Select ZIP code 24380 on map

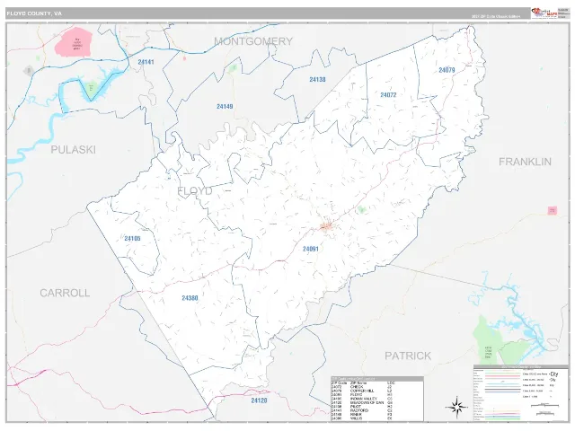click(x=190, y=298)
